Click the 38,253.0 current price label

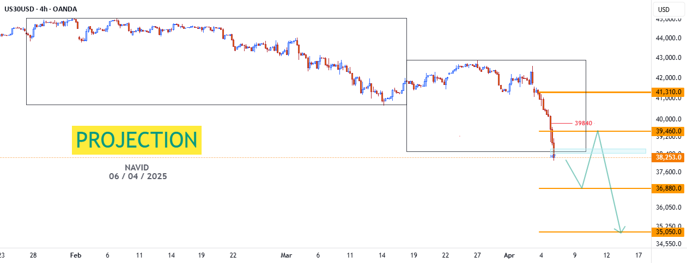669,157
